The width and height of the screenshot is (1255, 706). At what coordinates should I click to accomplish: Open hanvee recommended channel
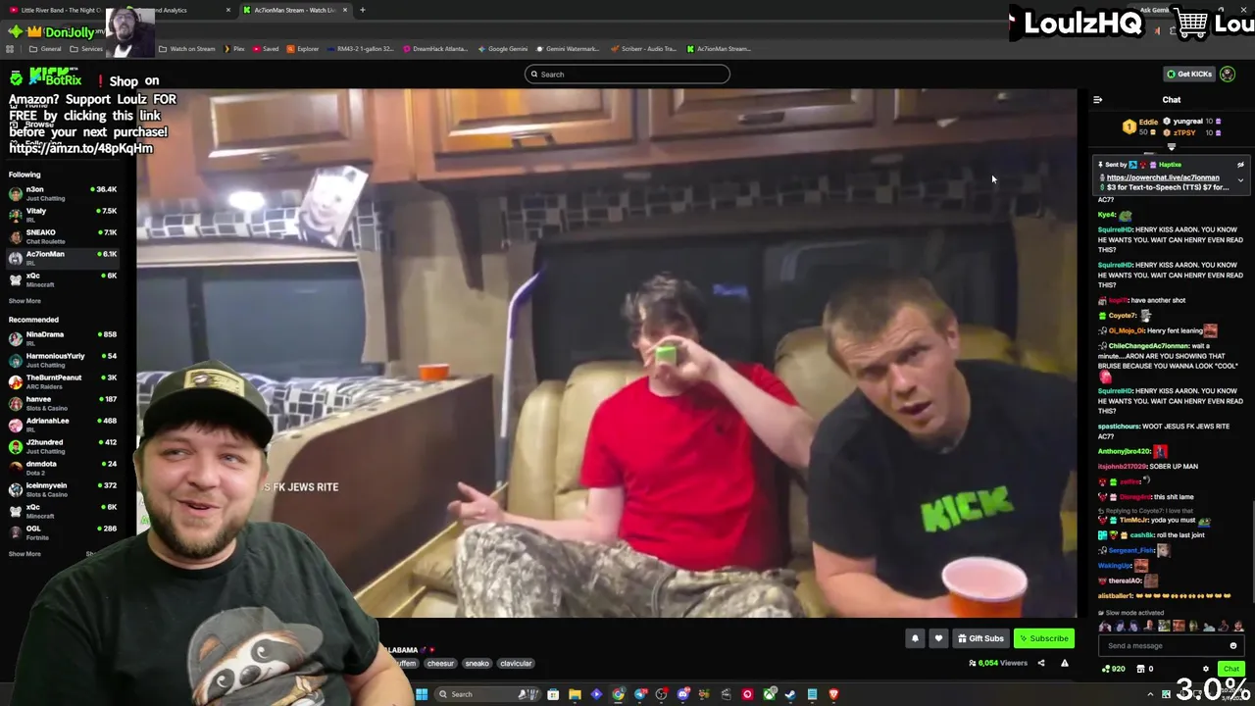[x=63, y=403]
